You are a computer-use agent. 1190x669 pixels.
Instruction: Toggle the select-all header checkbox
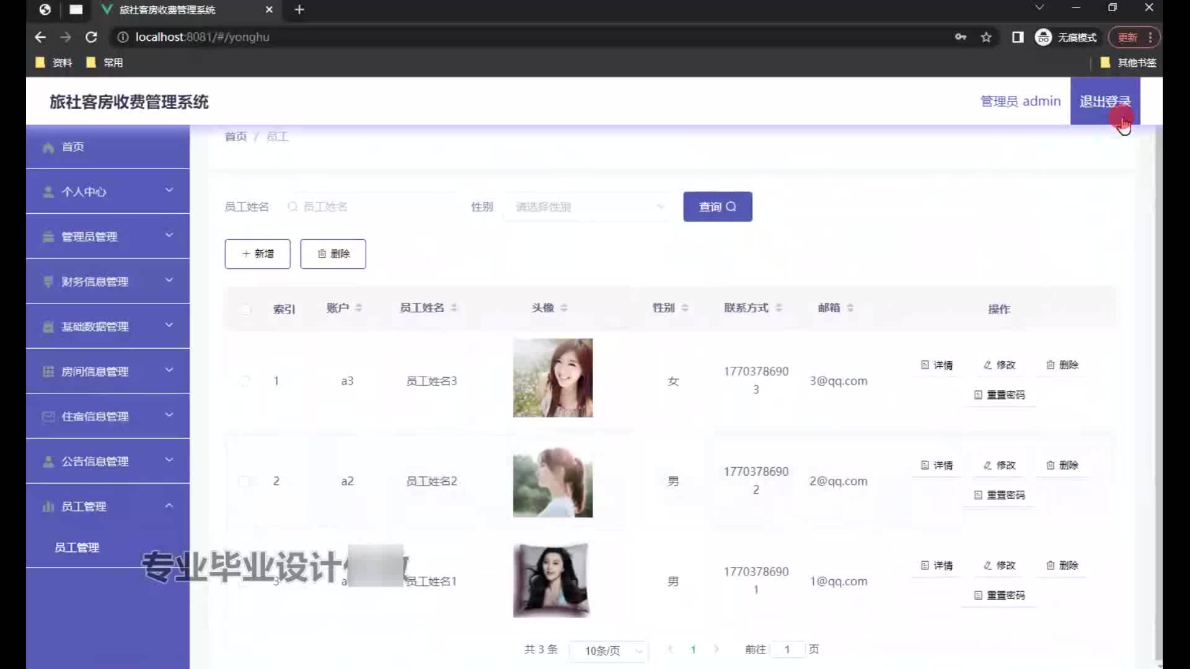246,309
